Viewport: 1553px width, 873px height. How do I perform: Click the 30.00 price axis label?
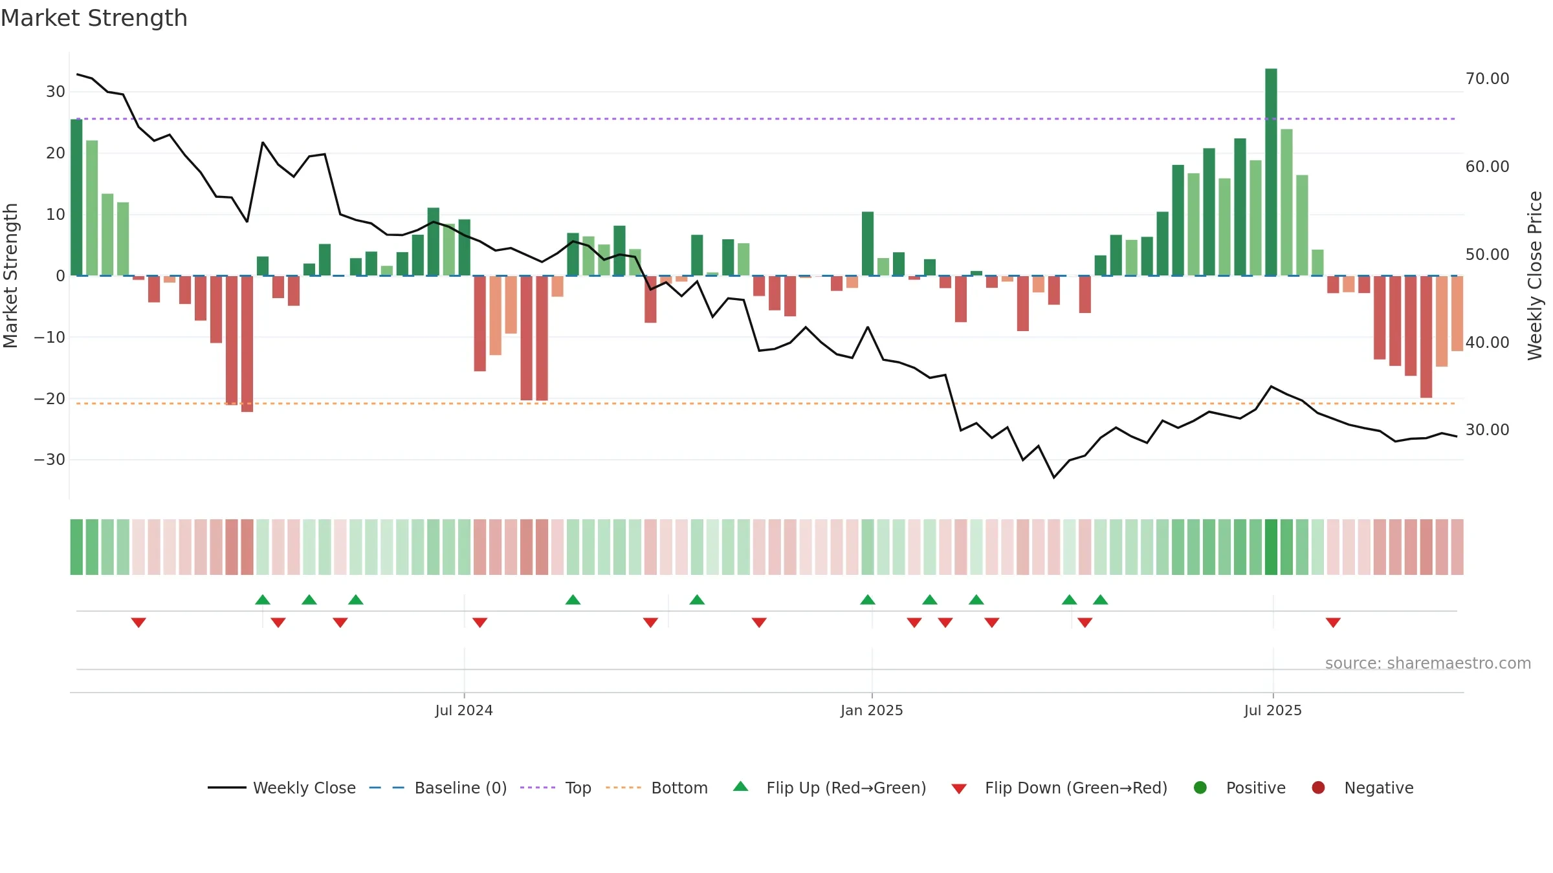coord(1487,430)
